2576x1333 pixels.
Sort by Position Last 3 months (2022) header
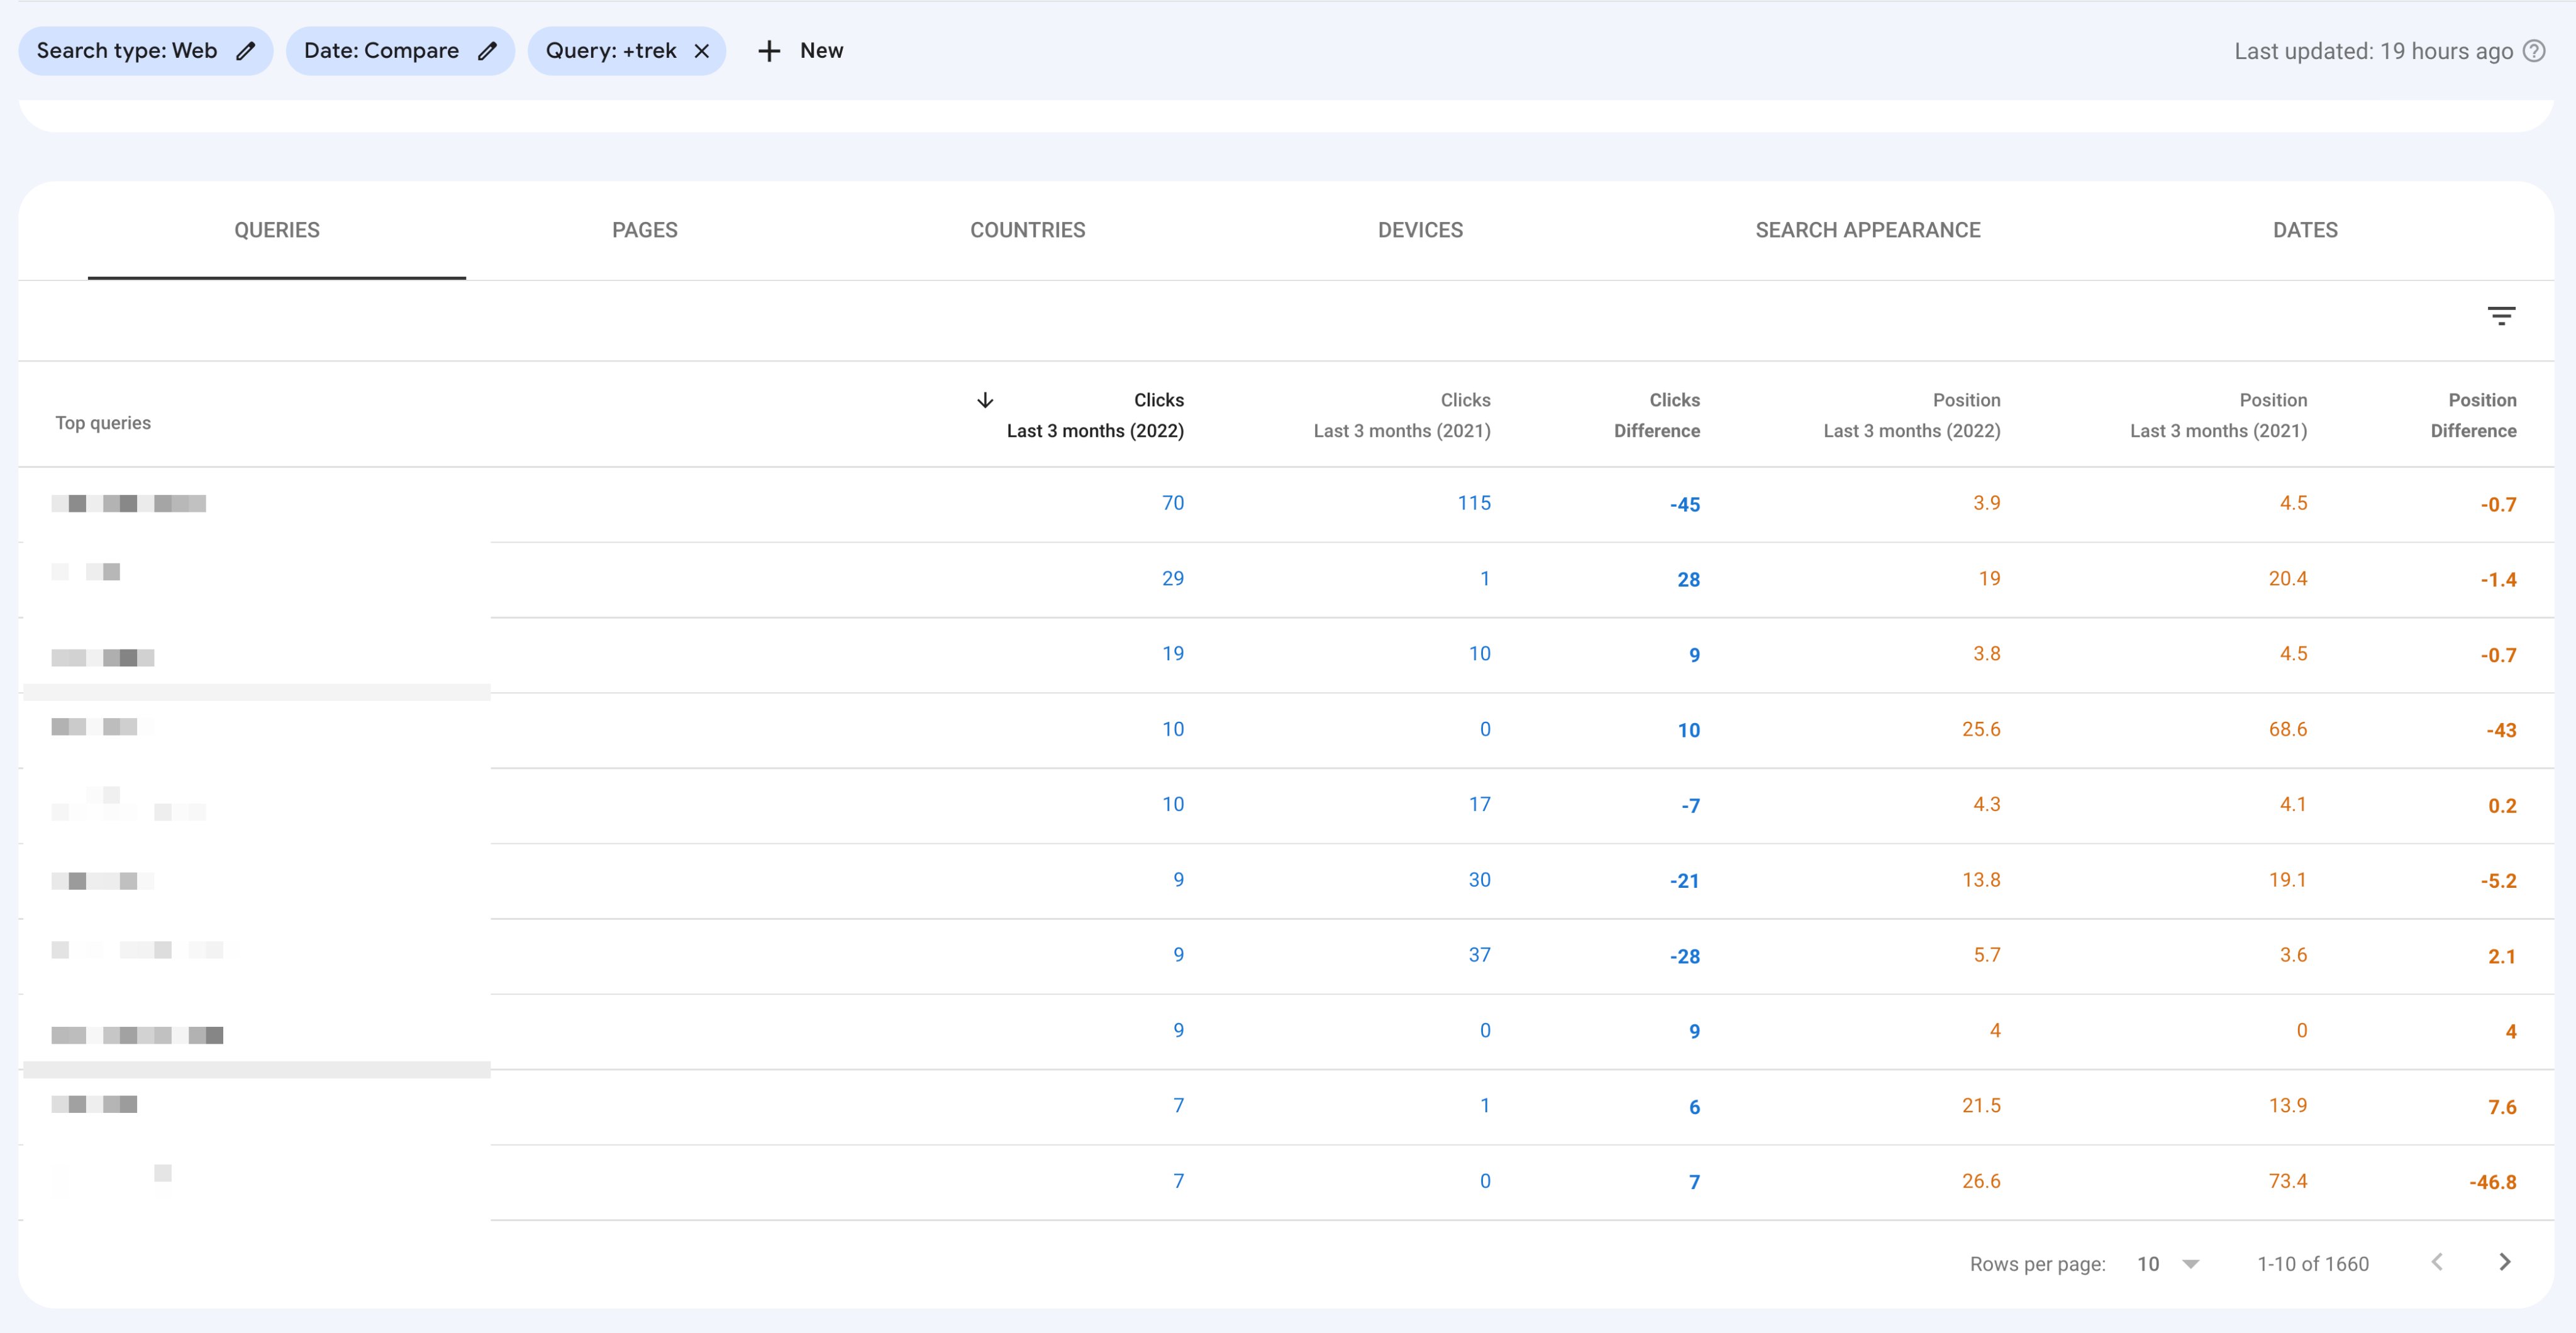(1912, 415)
